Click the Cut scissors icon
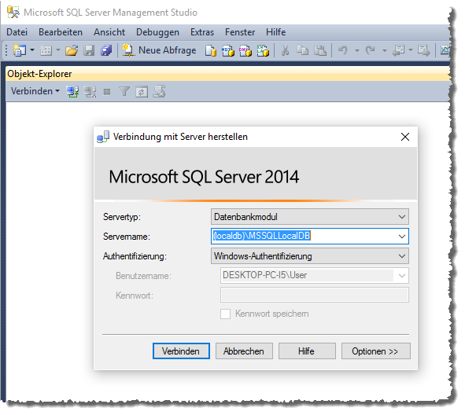465x415 pixels. pos(285,50)
